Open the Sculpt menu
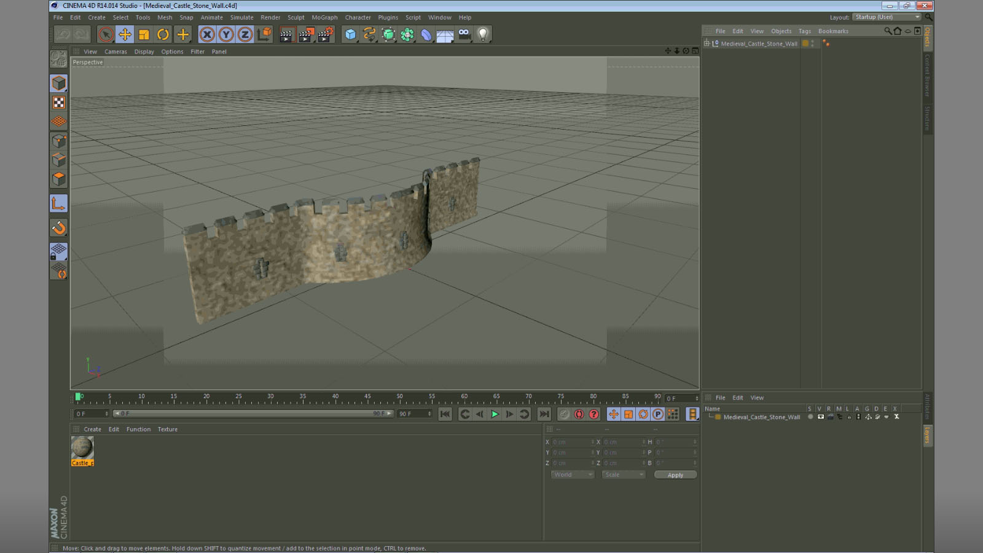This screenshot has width=983, height=553. click(x=296, y=18)
